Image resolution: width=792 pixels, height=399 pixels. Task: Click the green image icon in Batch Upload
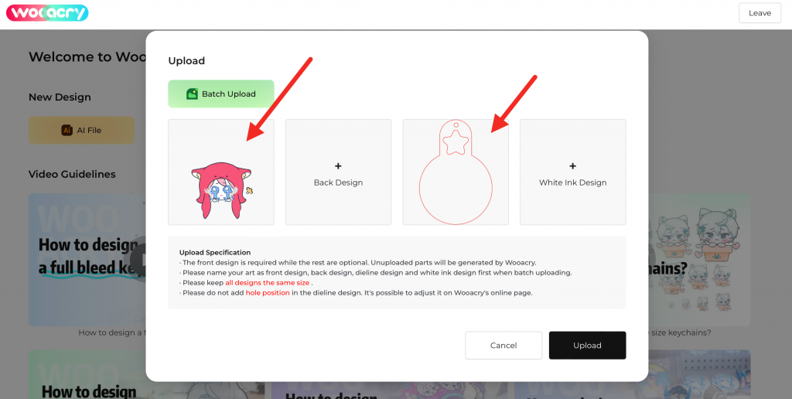click(x=192, y=94)
